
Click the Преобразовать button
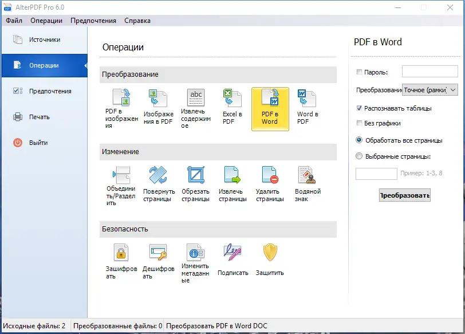tap(404, 195)
